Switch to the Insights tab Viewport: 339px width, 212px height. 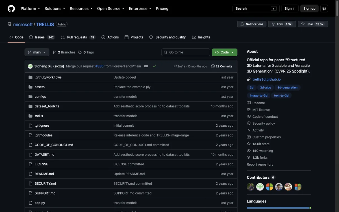201,37
